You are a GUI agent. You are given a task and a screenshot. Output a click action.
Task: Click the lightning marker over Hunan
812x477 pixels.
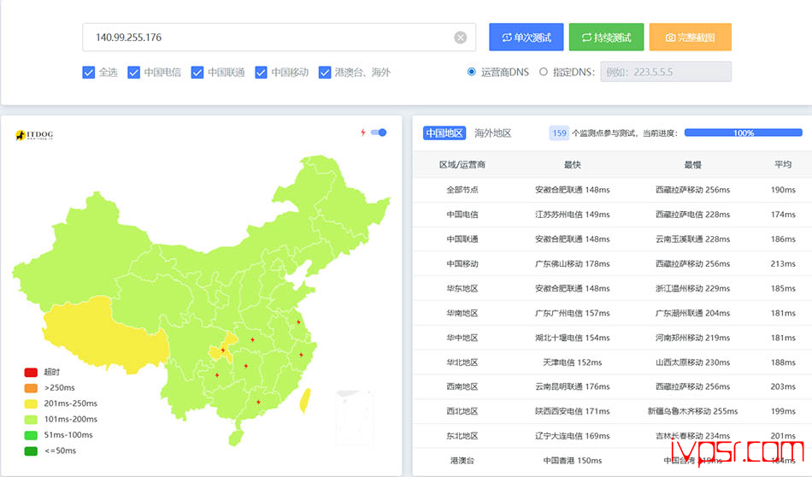click(x=246, y=366)
